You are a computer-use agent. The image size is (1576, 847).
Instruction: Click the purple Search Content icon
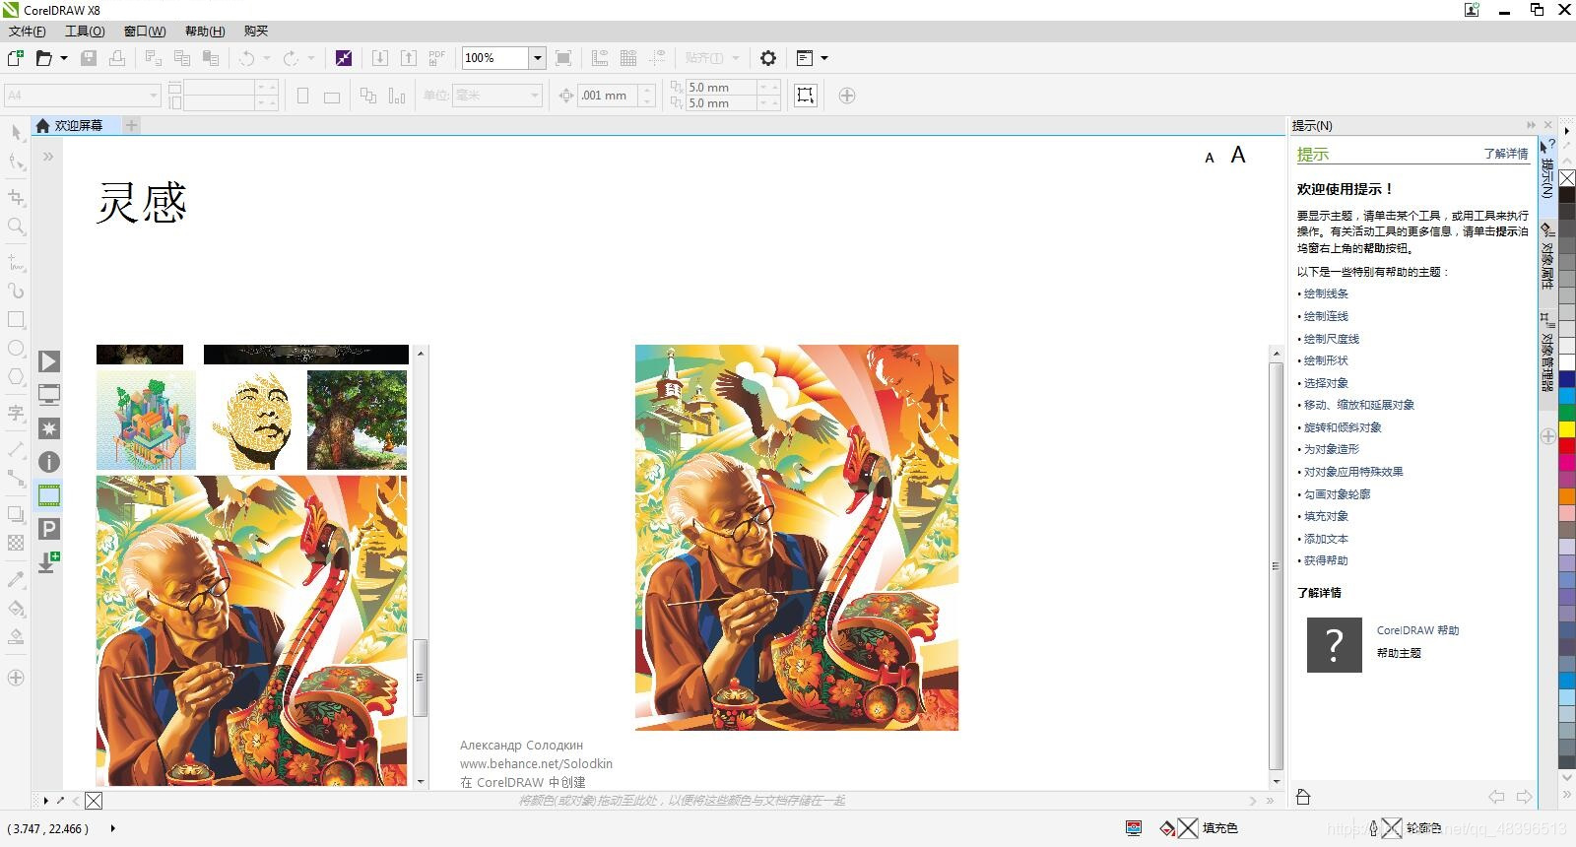tap(343, 58)
